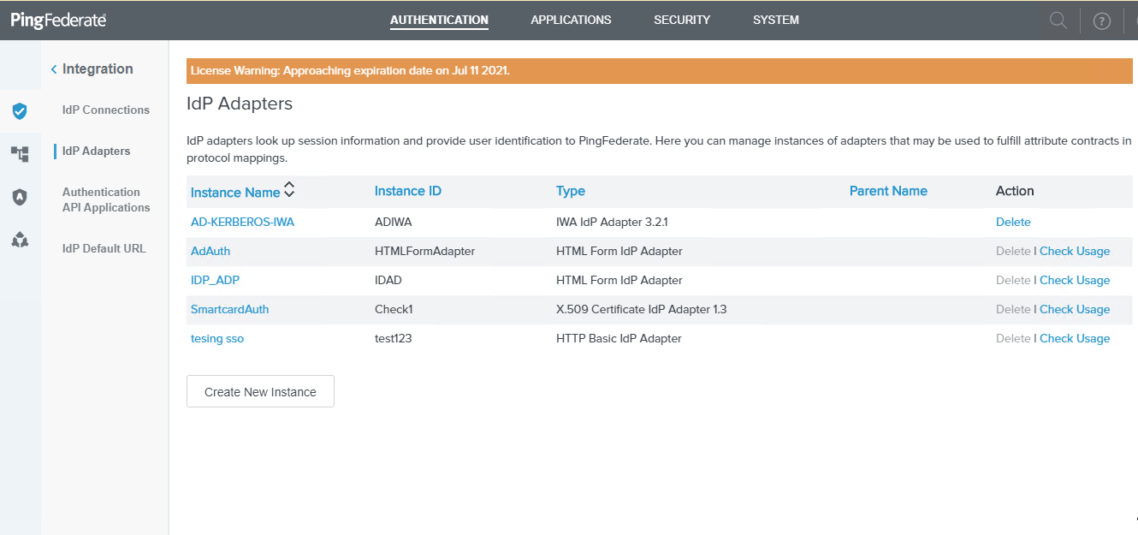Switch to APPLICATIONS tab
This screenshot has width=1138, height=535.
click(x=571, y=20)
